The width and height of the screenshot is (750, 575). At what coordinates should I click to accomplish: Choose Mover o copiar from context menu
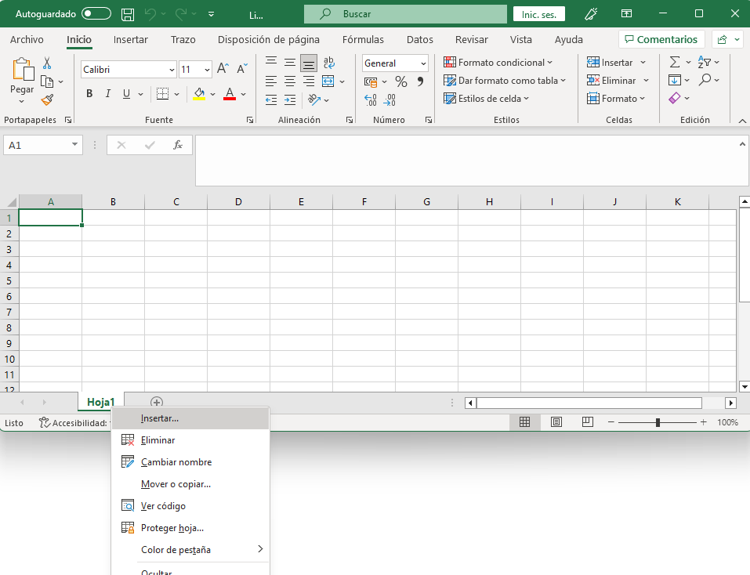click(191, 484)
